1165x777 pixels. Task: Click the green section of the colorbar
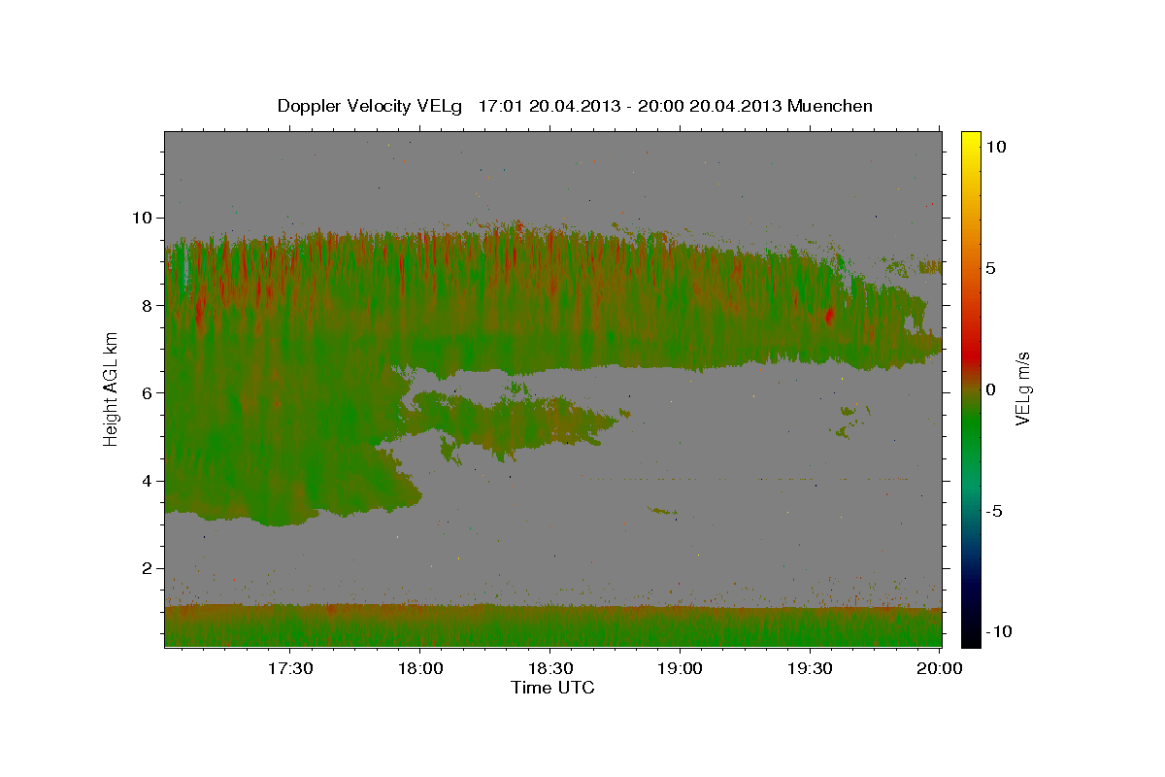click(971, 427)
